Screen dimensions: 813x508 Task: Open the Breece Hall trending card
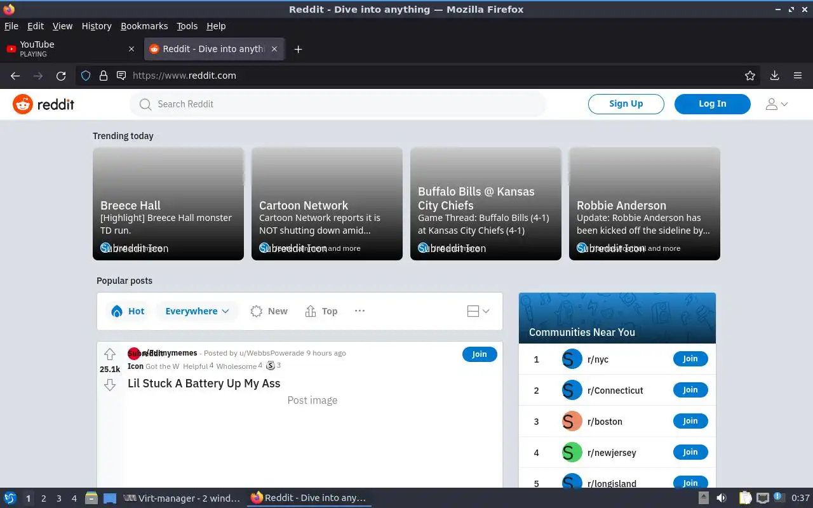coord(168,204)
